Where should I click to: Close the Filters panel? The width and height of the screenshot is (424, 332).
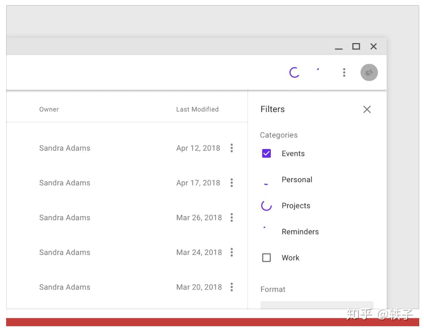coord(367,109)
